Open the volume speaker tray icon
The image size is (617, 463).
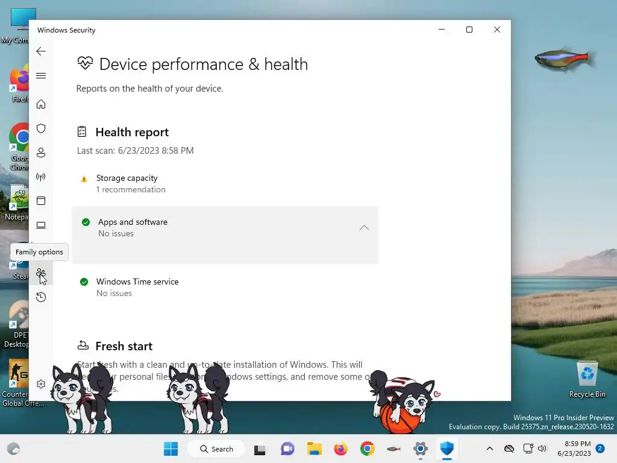coord(542,449)
